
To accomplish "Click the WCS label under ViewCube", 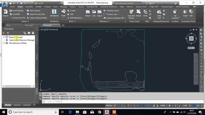I will 191,48.
